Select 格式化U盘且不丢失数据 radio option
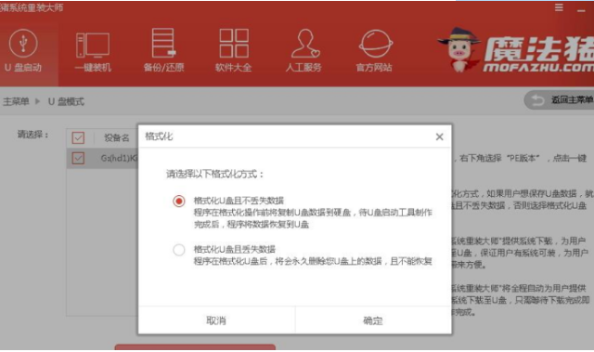Image resolution: width=594 pixels, height=352 pixels. point(179,201)
